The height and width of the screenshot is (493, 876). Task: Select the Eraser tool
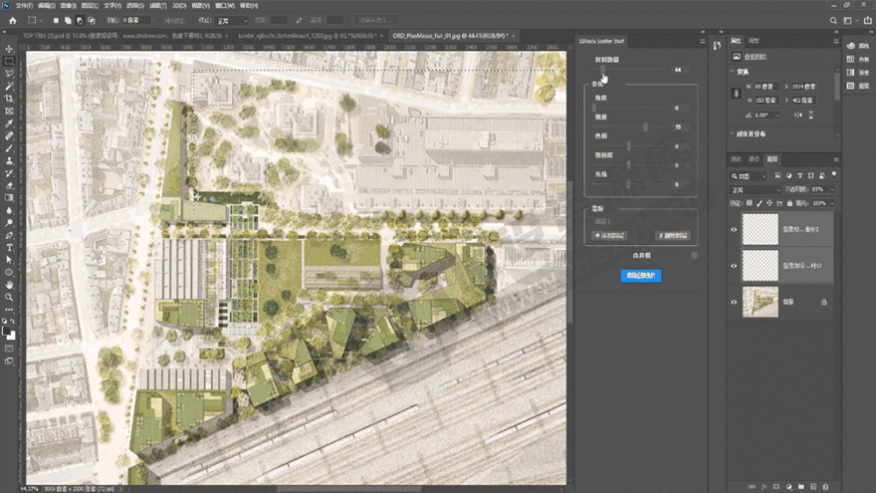click(9, 185)
